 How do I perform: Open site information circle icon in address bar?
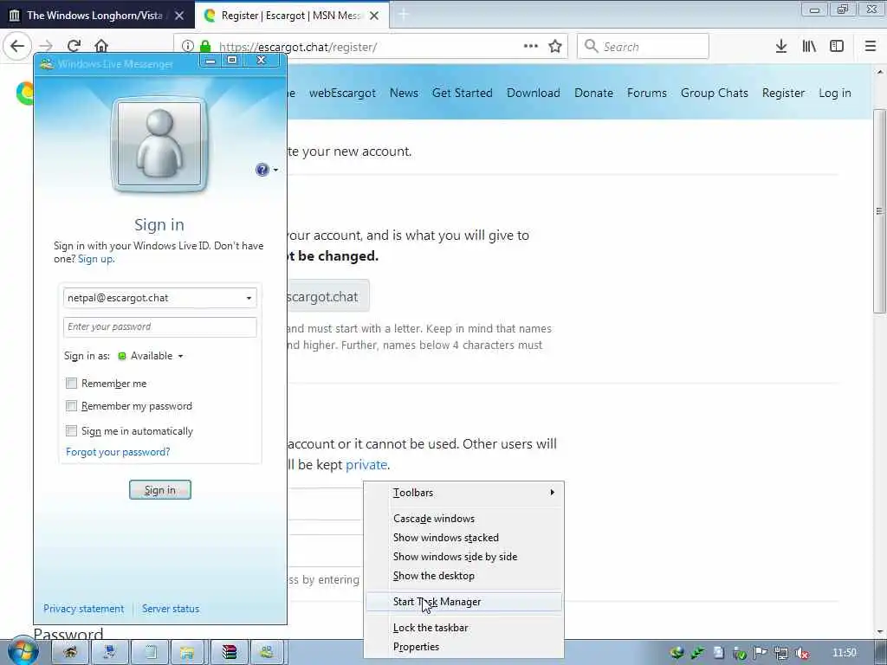pos(188,47)
